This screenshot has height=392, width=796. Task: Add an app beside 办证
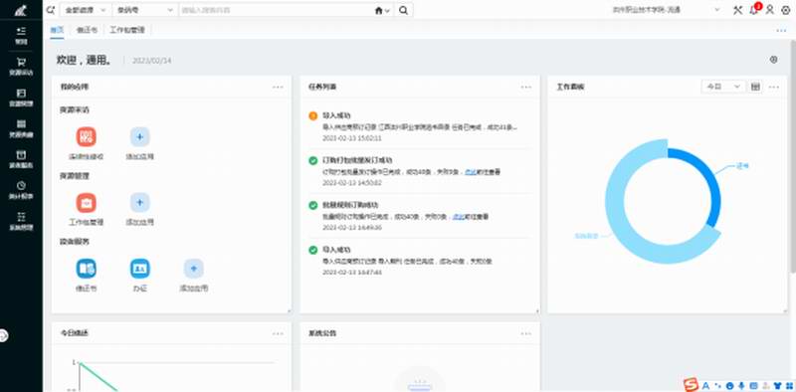coord(193,269)
